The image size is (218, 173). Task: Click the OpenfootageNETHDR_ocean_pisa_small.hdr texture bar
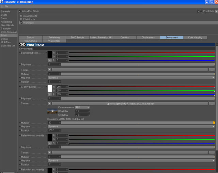(x=130, y=104)
